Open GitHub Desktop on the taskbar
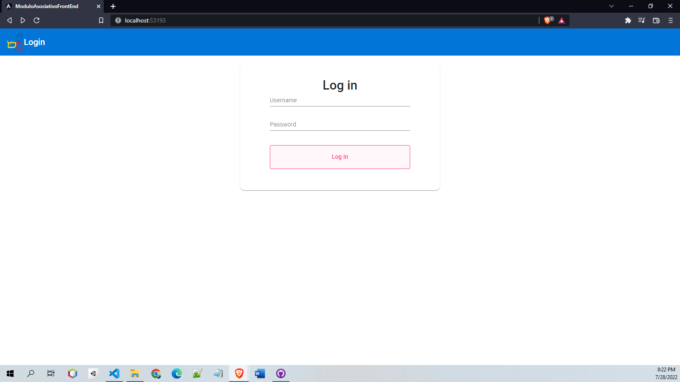This screenshot has width=680, height=382. [281, 374]
